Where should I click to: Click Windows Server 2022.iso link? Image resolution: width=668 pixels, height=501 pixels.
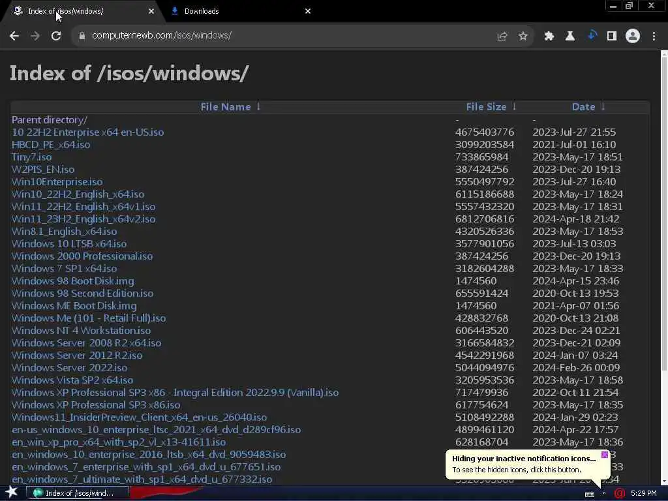tap(69, 367)
